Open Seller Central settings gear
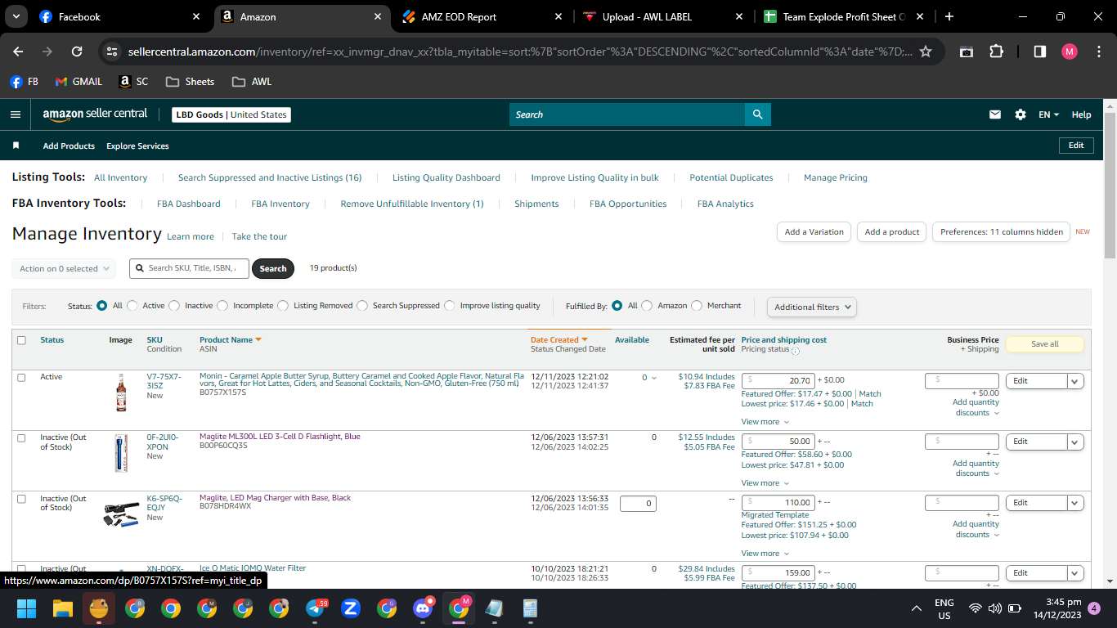The width and height of the screenshot is (1117, 628). pyautogui.click(x=1021, y=114)
